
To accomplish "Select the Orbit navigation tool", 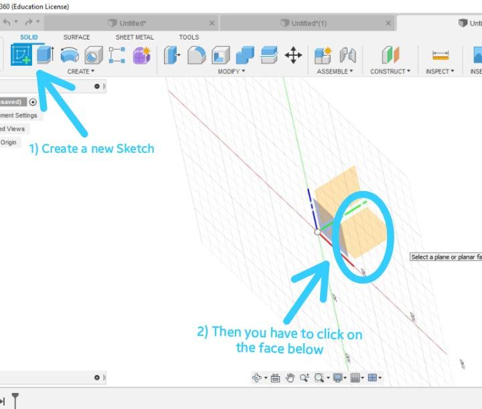I will [x=256, y=377].
